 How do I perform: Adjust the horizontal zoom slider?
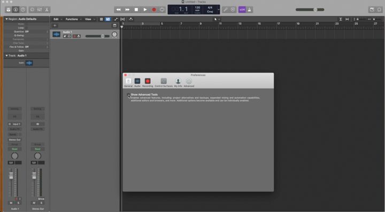point(375,19)
